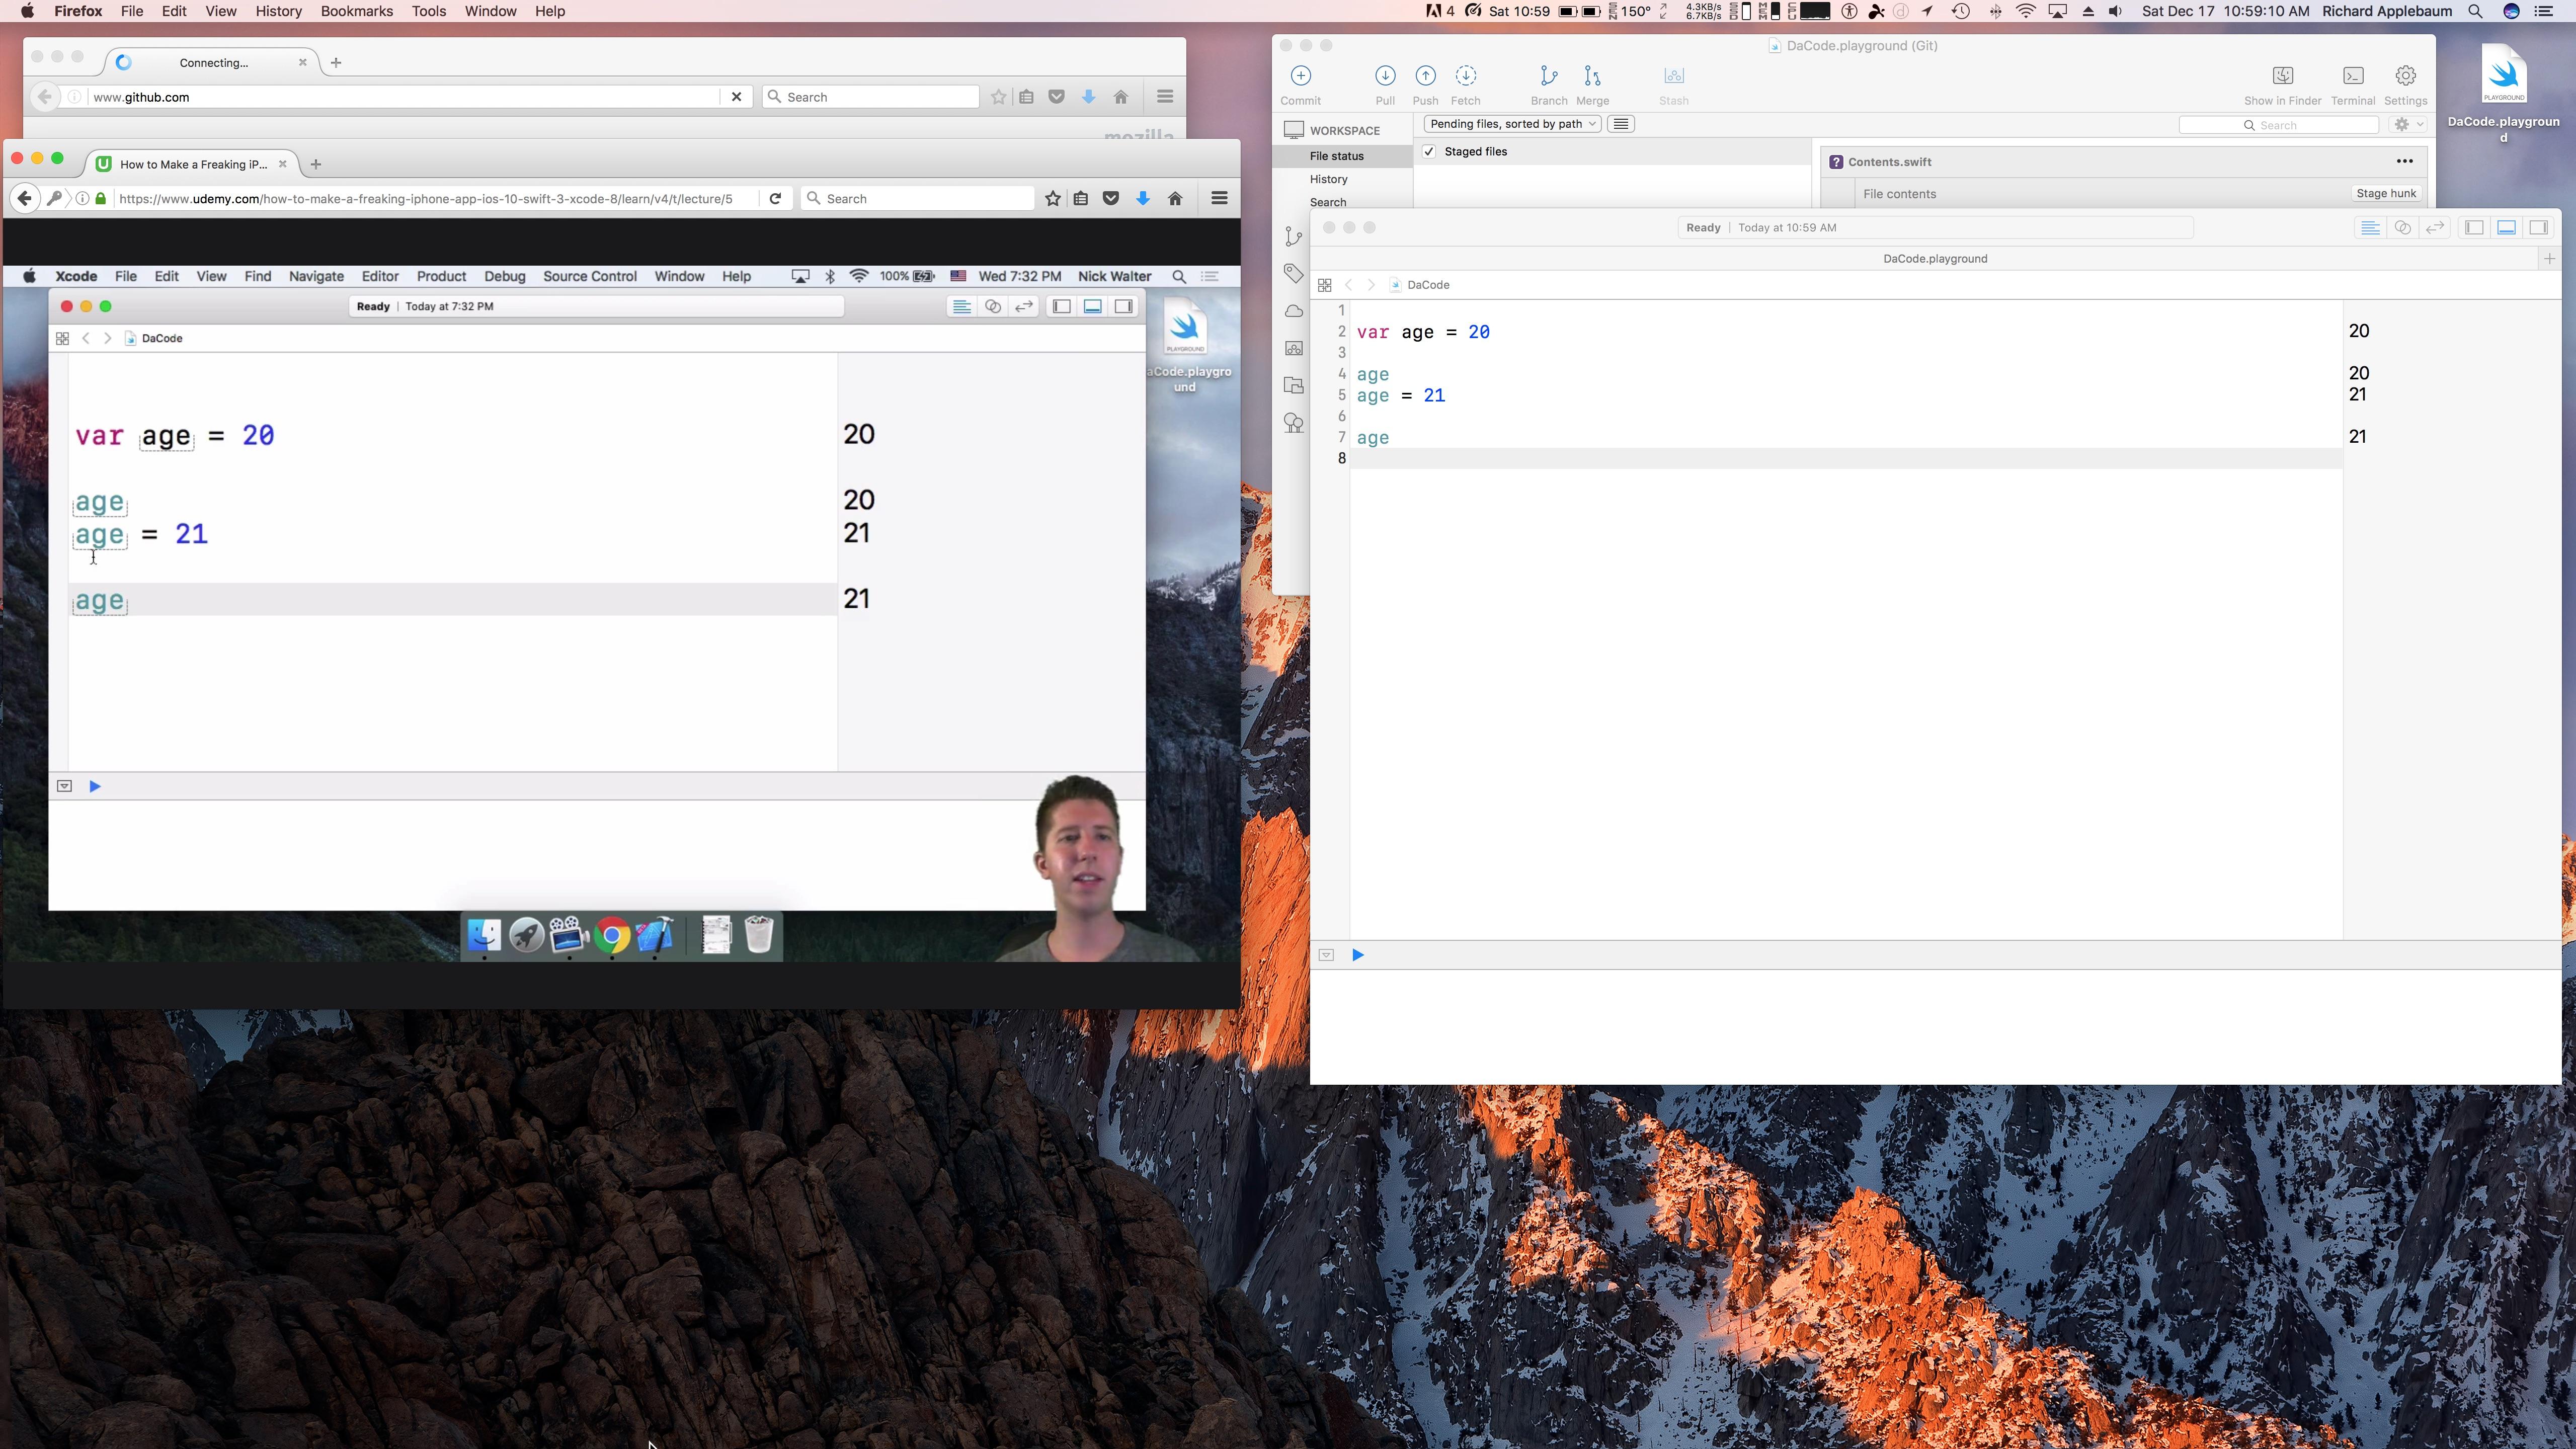Screen dimensions: 2576x1449
Task: Open the gear options dropdown near Search
Action: (2408, 125)
